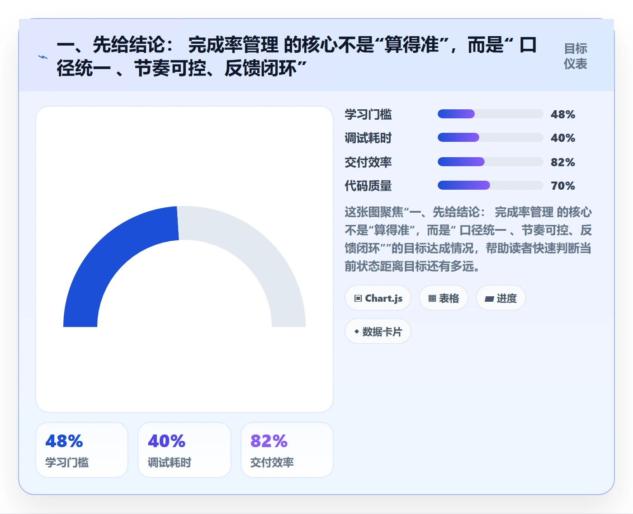Click the lightning bolt icon beside the title
633x514 pixels.
click(x=43, y=57)
